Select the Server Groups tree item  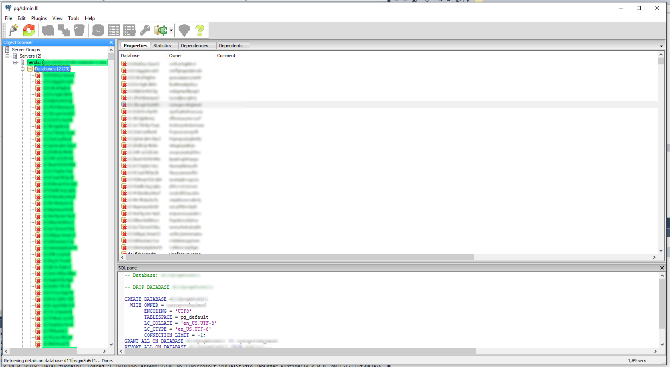tap(26, 50)
